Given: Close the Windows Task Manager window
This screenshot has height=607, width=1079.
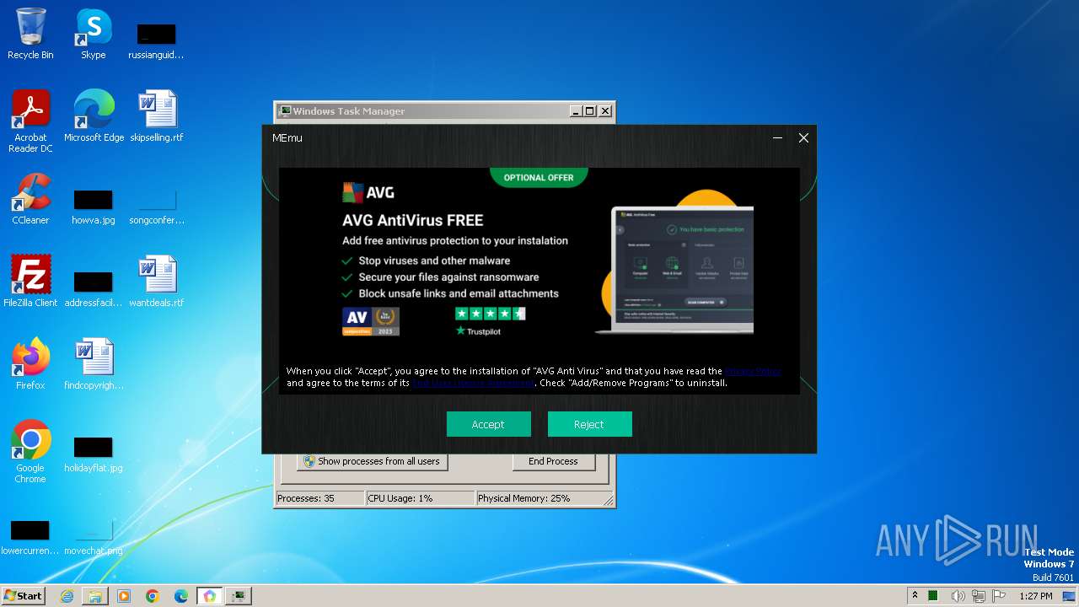Looking at the screenshot, I should click(x=604, y=111).
